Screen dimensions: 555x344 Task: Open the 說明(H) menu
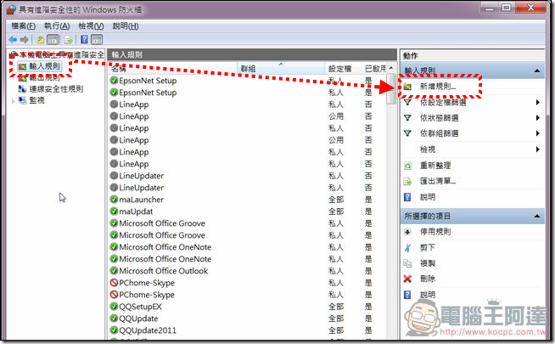pos(126,25)
